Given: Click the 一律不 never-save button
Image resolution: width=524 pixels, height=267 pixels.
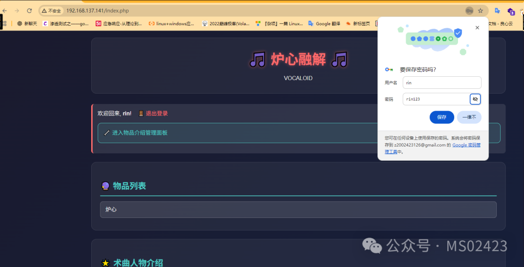Looking at the screenshot, I should pyautogui.click(x=469, y=117).
